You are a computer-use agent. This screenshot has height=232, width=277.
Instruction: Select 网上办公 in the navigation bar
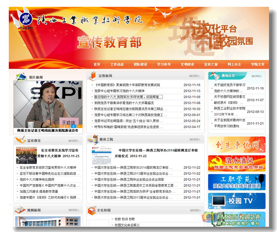(x=234, y=64)
